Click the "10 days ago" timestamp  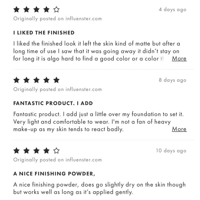pyautogui.click(x=171, y=150)
